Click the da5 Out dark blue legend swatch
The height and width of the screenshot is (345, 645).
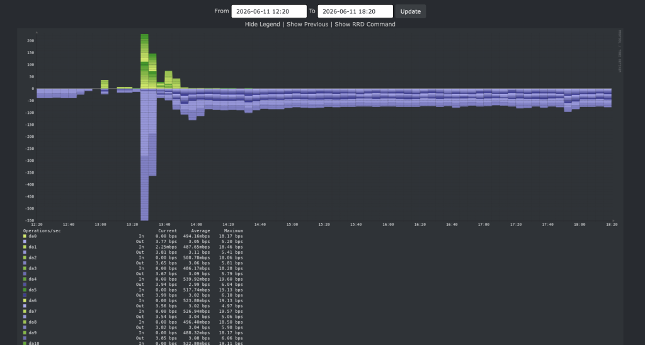(25, 295)
